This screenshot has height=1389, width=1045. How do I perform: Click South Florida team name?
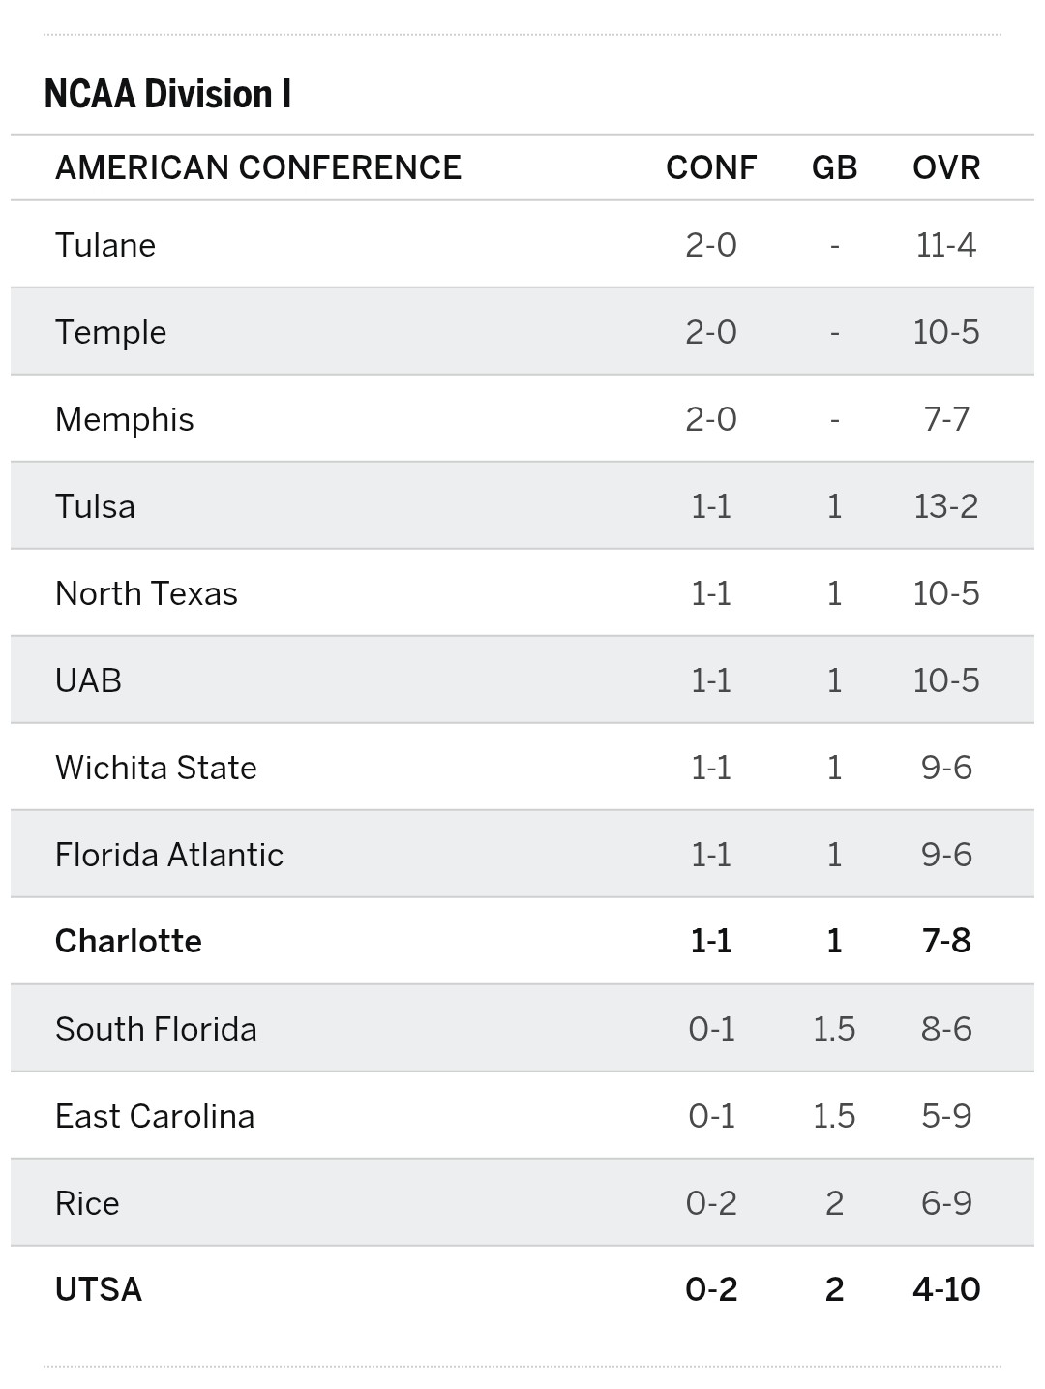[156, 1029]
